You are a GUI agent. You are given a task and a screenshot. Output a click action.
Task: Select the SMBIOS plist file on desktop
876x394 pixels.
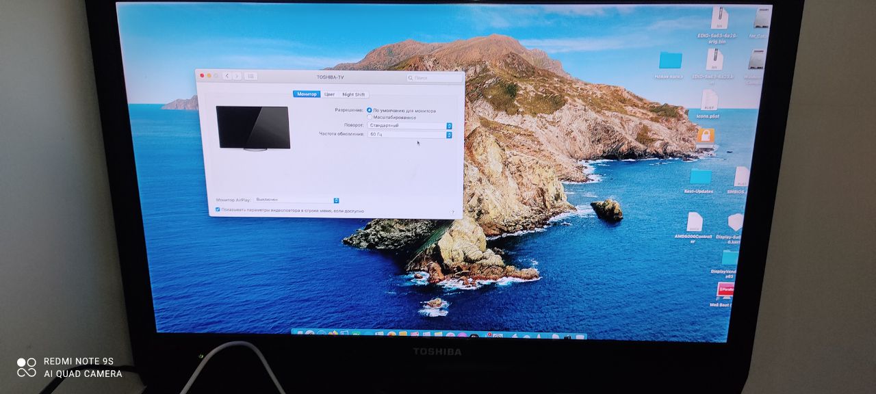click(740, 176)
